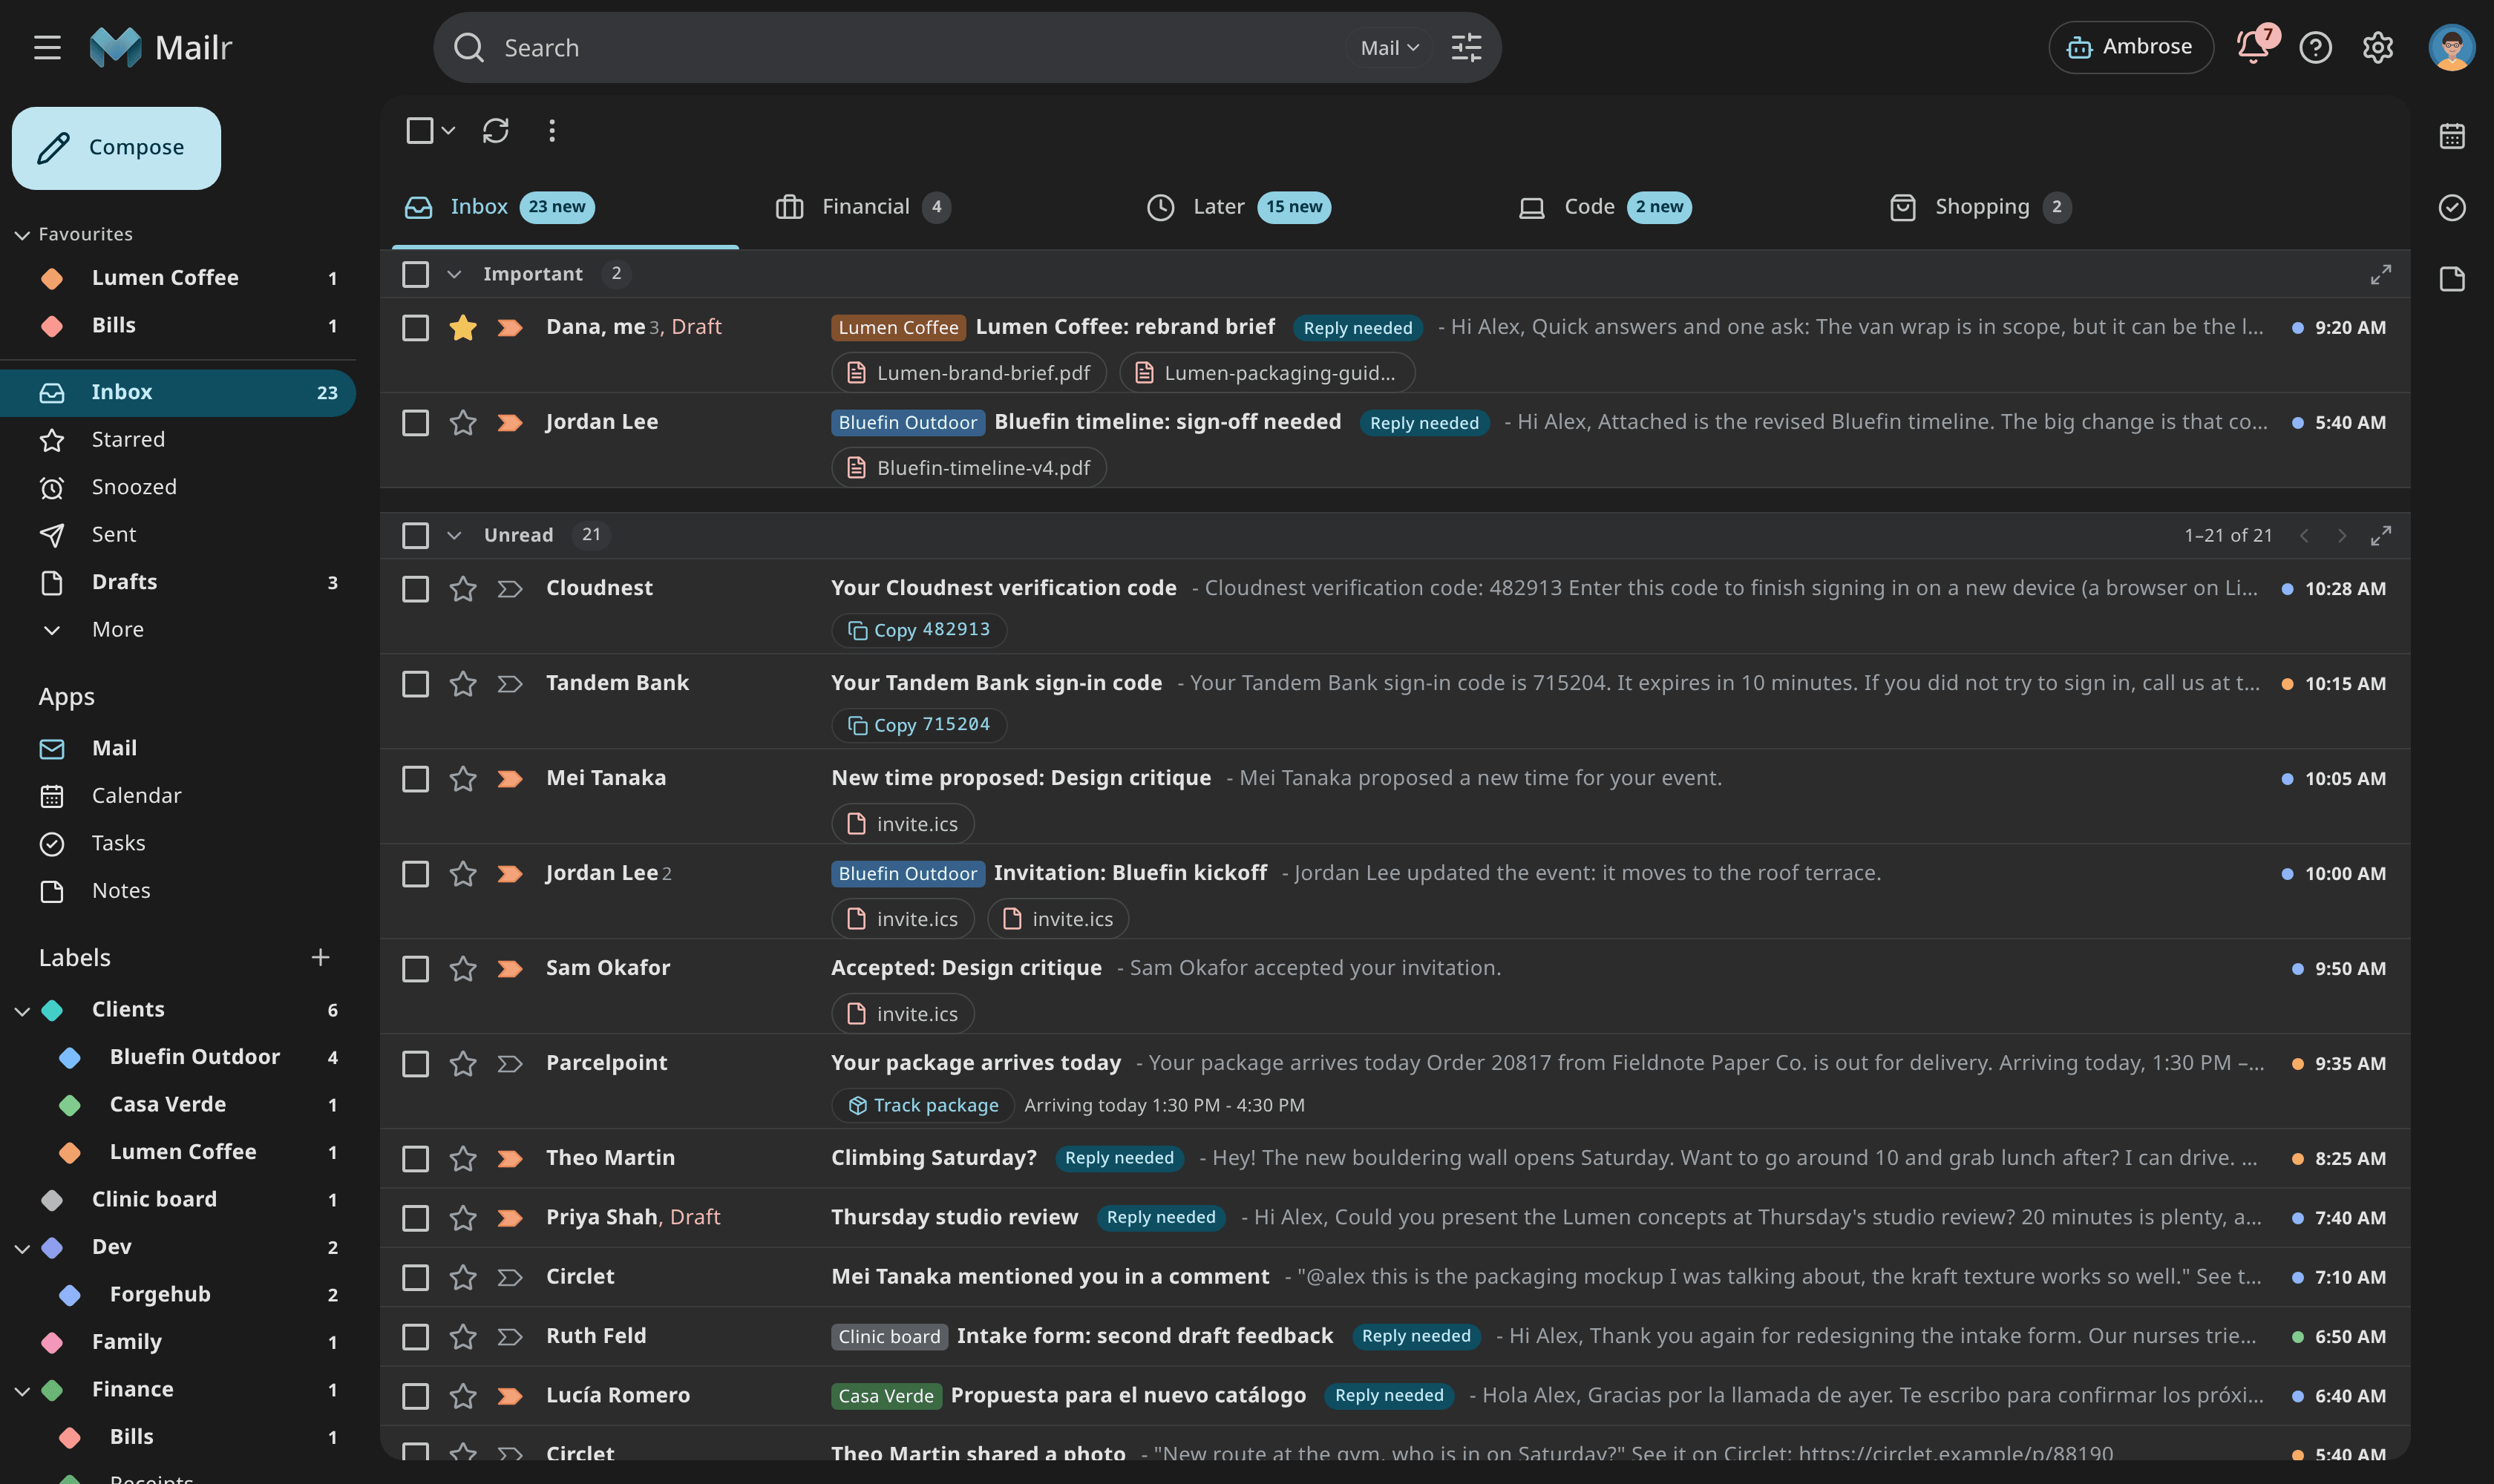Image resolution: width=2494 pixels, height=1484 pixels.
Task: Collapse the Important section chevron
Action: pos(454,274)
